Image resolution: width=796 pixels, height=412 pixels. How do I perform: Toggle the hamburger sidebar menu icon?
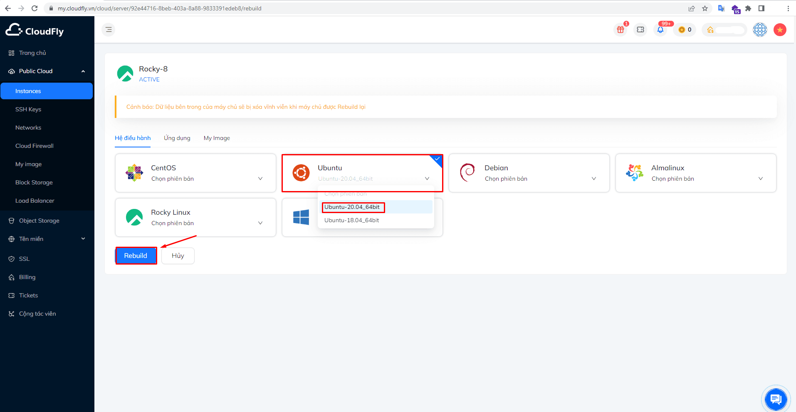tap(109, 29)
